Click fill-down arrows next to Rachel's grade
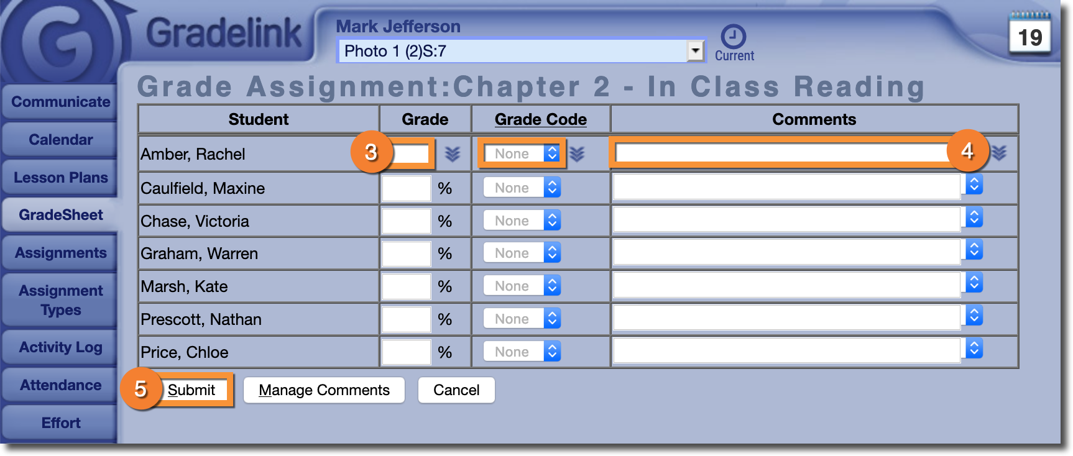This screenshot has height=456, width=1073. click(453, 154)
